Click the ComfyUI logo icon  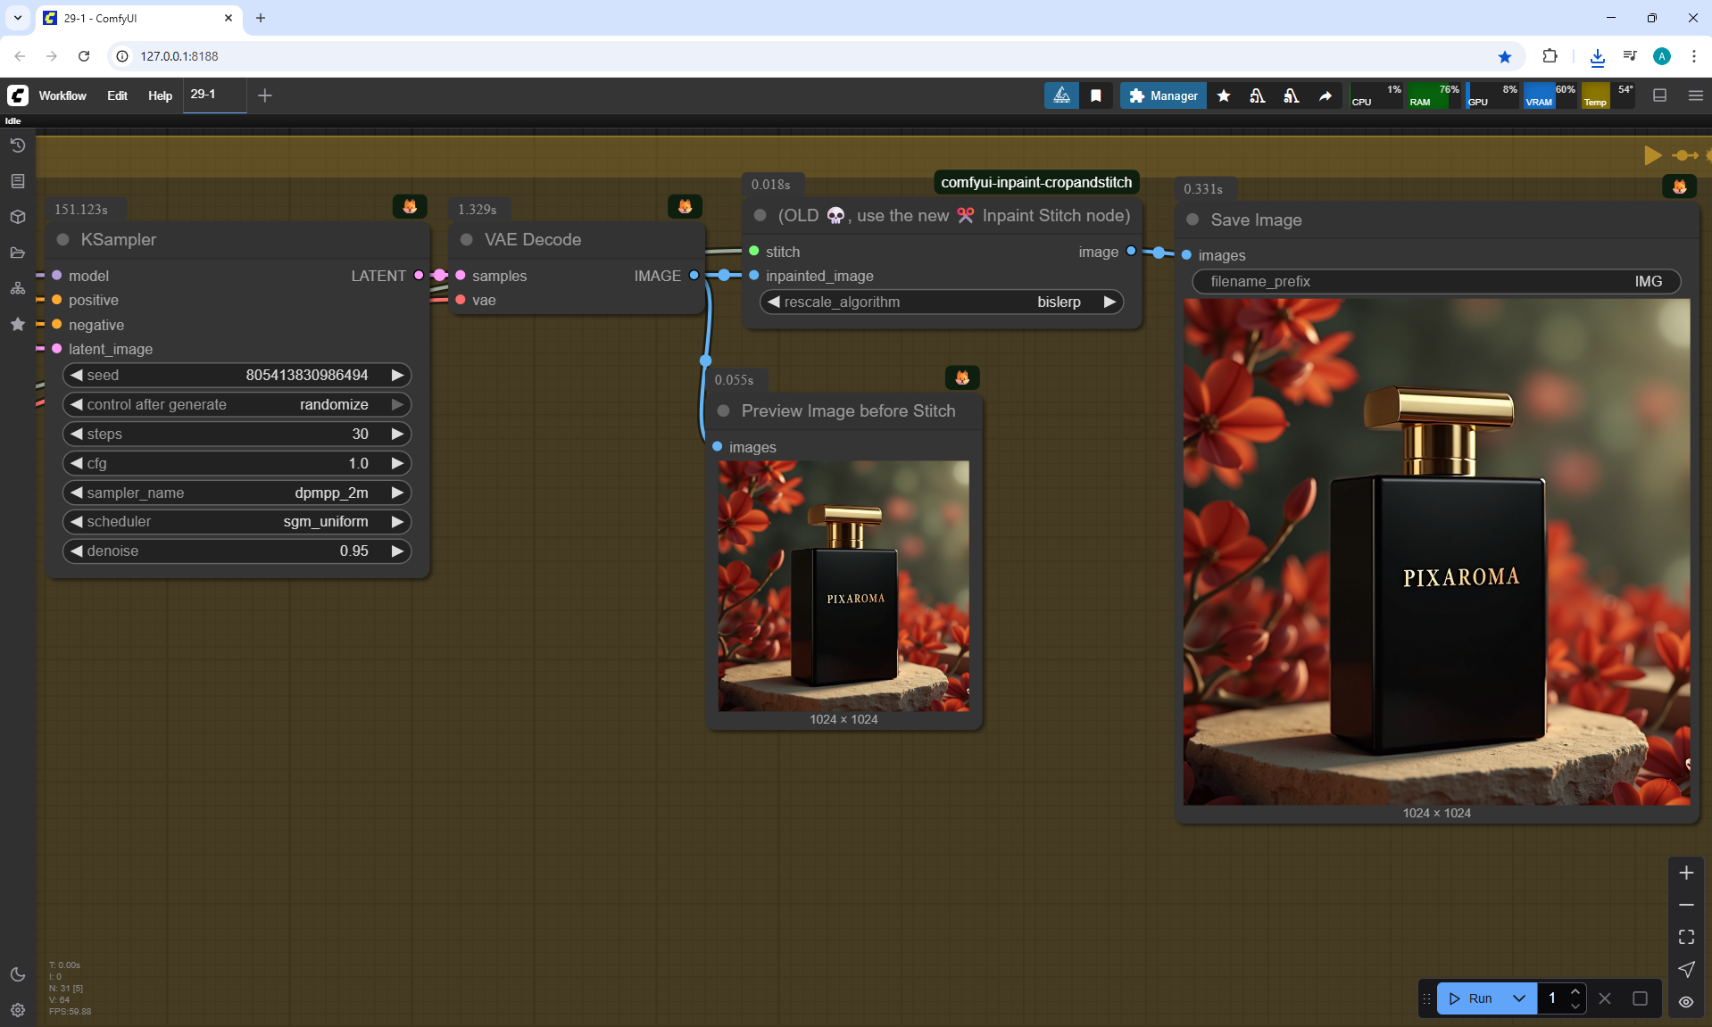17,95
